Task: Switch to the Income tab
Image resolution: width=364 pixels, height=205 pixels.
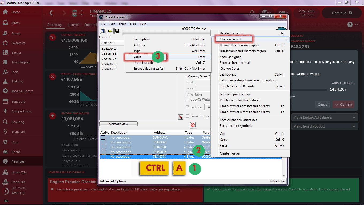Action: 73,25
